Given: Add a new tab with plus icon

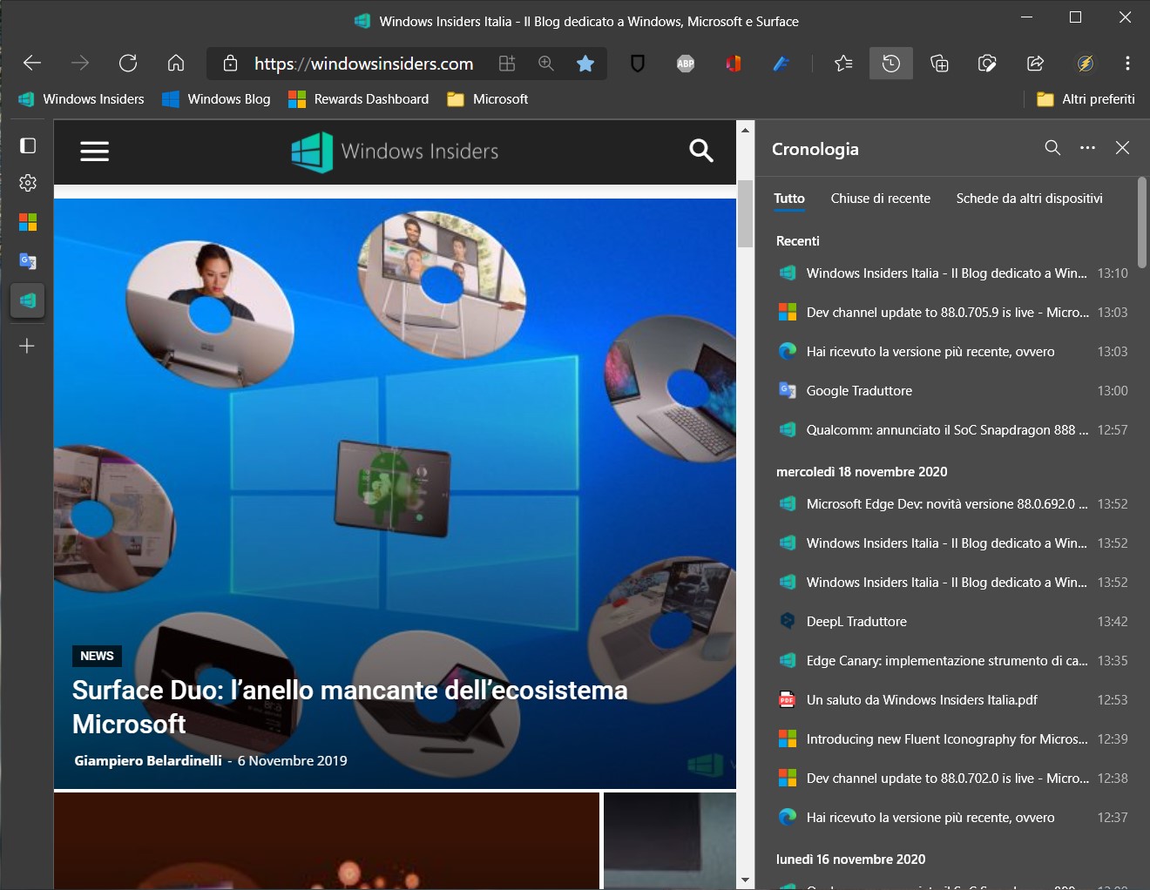Looking at the screenshot, I should [27, 346].
